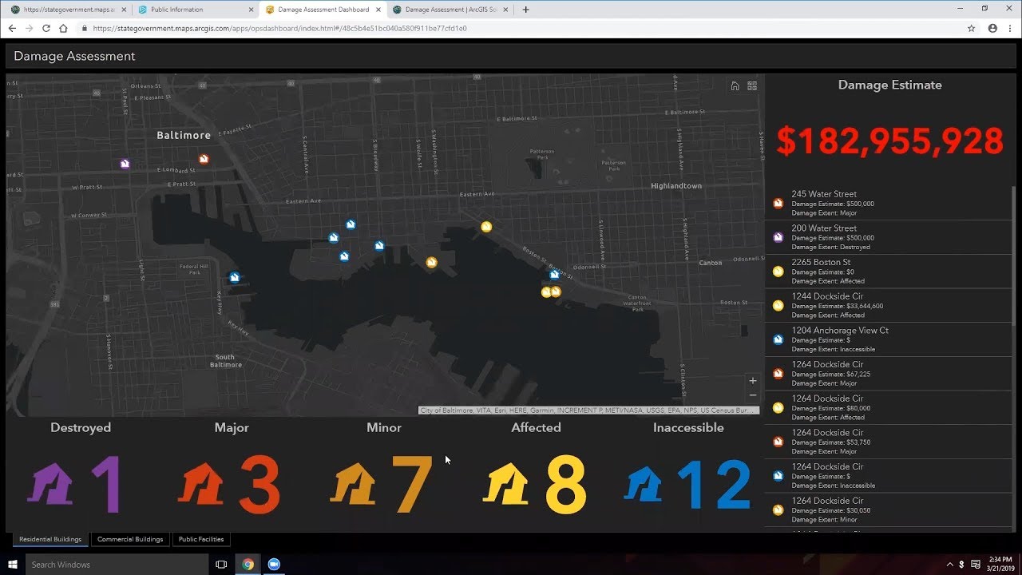Click the map default extent home icon
This screenshot has width=1022, height=575.
point(735,86)
